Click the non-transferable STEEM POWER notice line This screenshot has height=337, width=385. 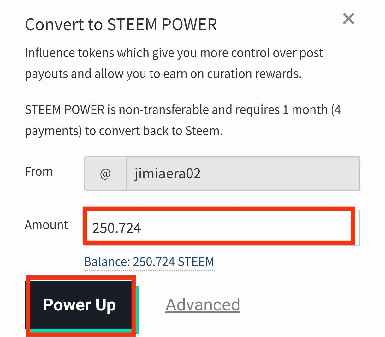pos(182,110)
